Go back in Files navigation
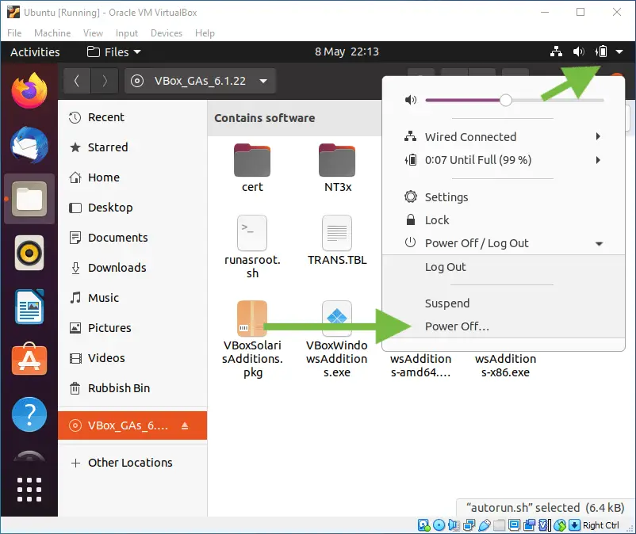 pos(77,81)
